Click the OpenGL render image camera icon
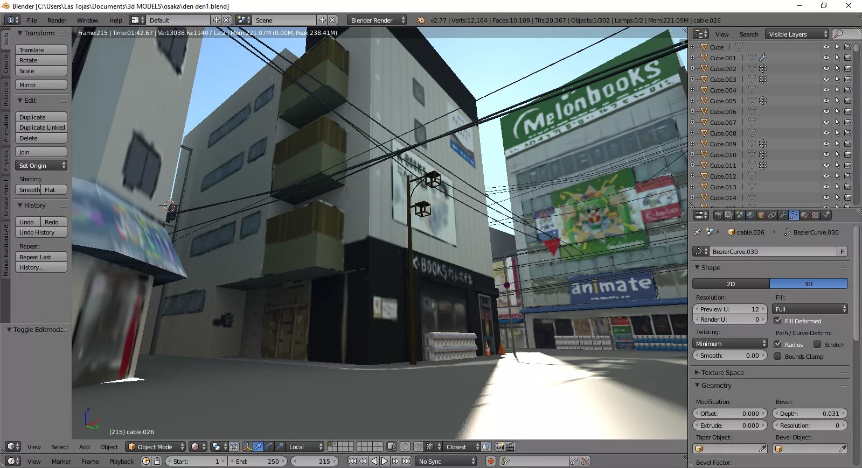Screen dimensions: 862x468 [499, 446]
